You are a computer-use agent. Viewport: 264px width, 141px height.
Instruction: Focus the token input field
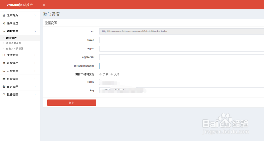[182, 40]
